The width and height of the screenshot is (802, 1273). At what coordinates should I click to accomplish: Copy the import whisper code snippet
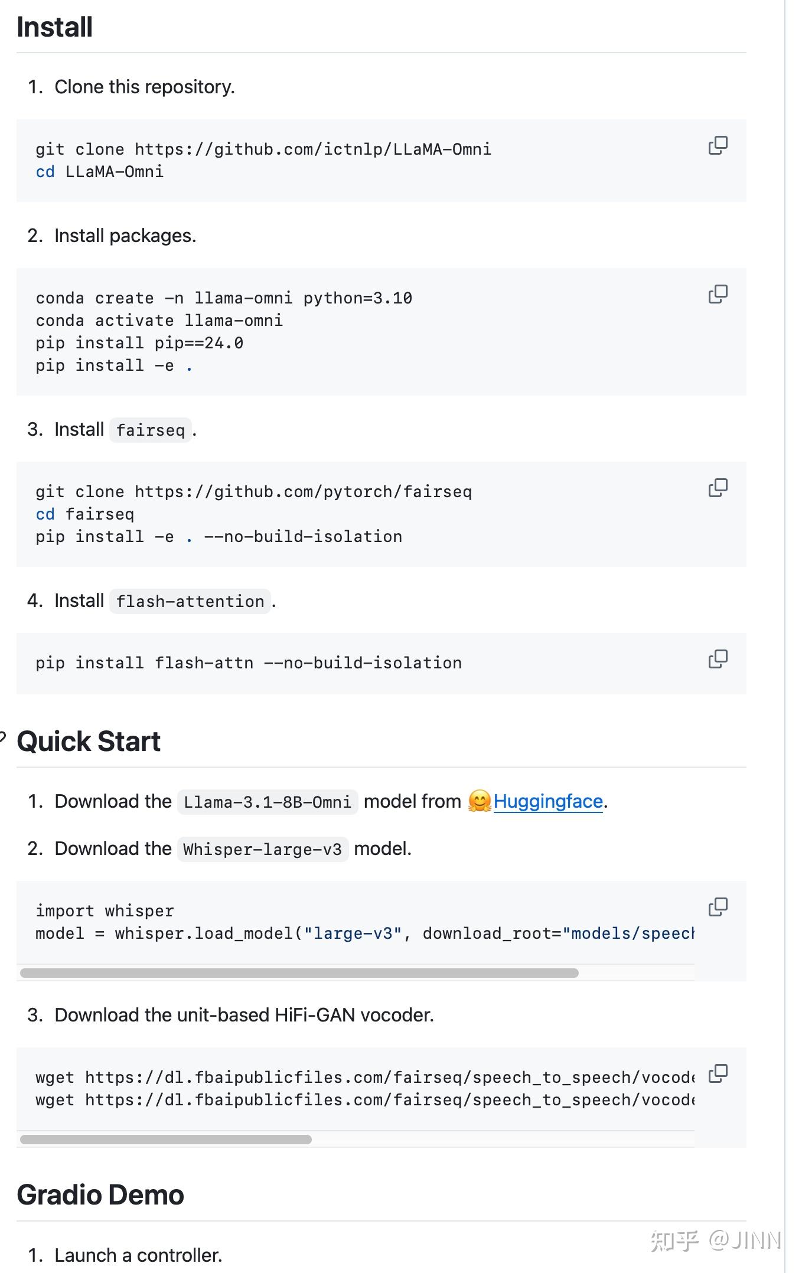[718, 907]
